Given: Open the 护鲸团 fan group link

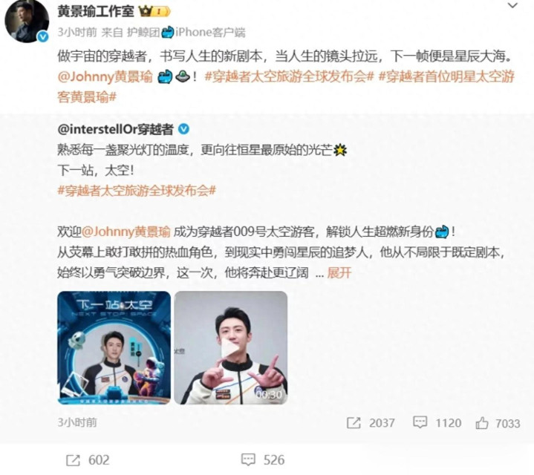Looking at the screenshot, I should pyautogui.click(x=143, y=33).
